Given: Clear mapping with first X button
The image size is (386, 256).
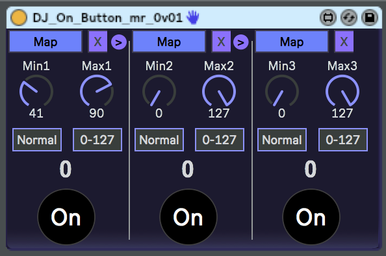Looking at the screenshot, I should point(97,42).
